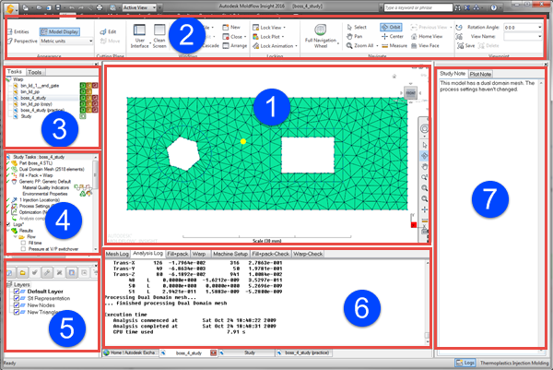Click Home View in Navigate group

427,36
